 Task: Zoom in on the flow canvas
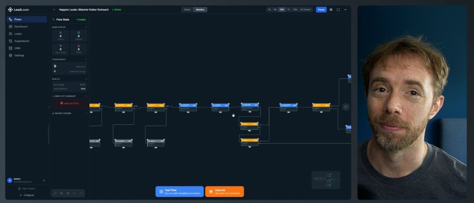[61, 193]
